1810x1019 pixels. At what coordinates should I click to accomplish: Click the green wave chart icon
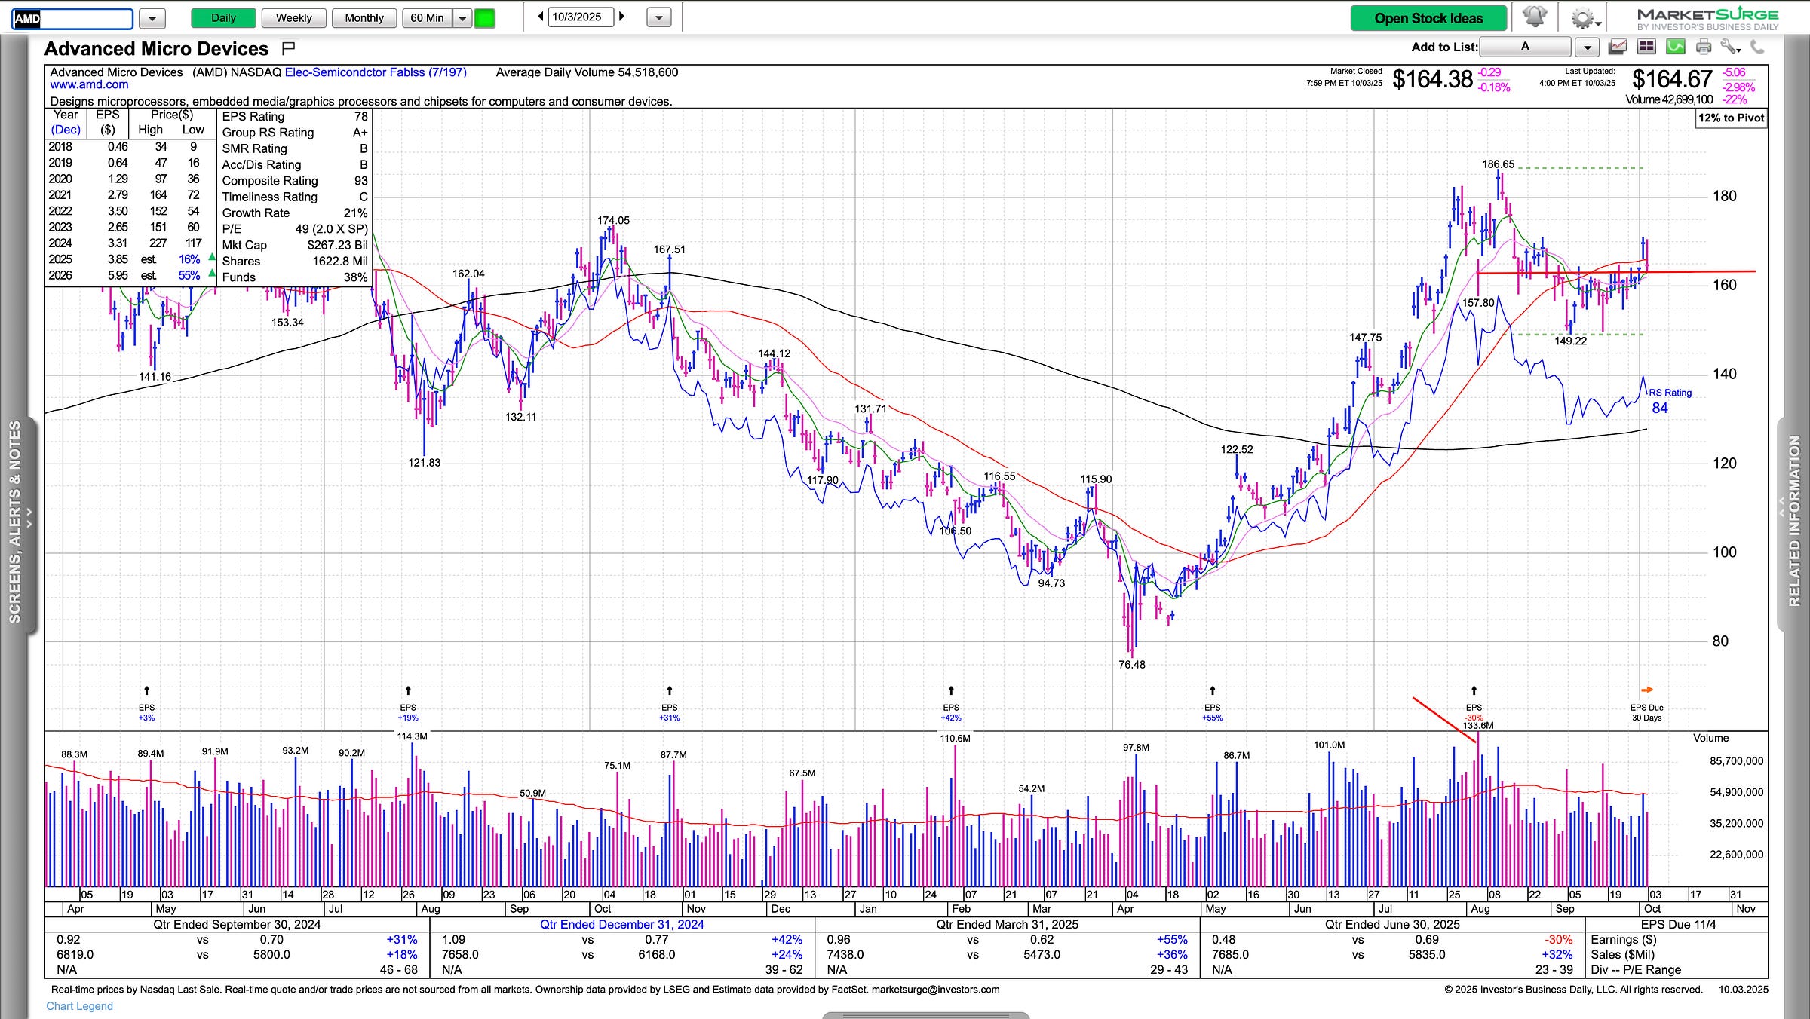pyautogui.click(x=1675, y=47)
